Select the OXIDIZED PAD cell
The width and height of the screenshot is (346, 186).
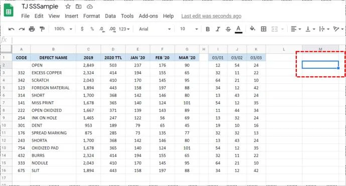(x=53, y=148)
